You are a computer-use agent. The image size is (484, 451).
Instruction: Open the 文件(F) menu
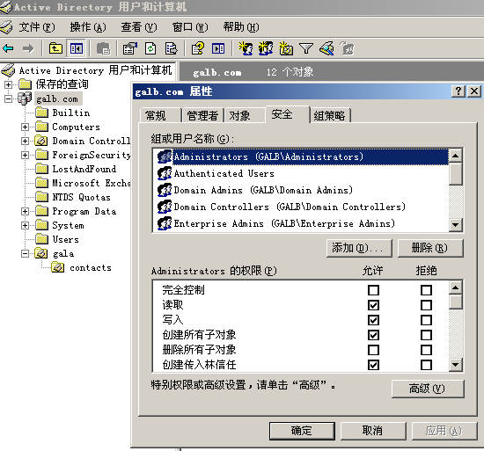[37, 27]
